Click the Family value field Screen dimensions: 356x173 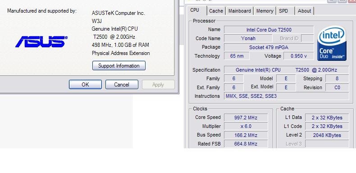(x=233, y=78)
